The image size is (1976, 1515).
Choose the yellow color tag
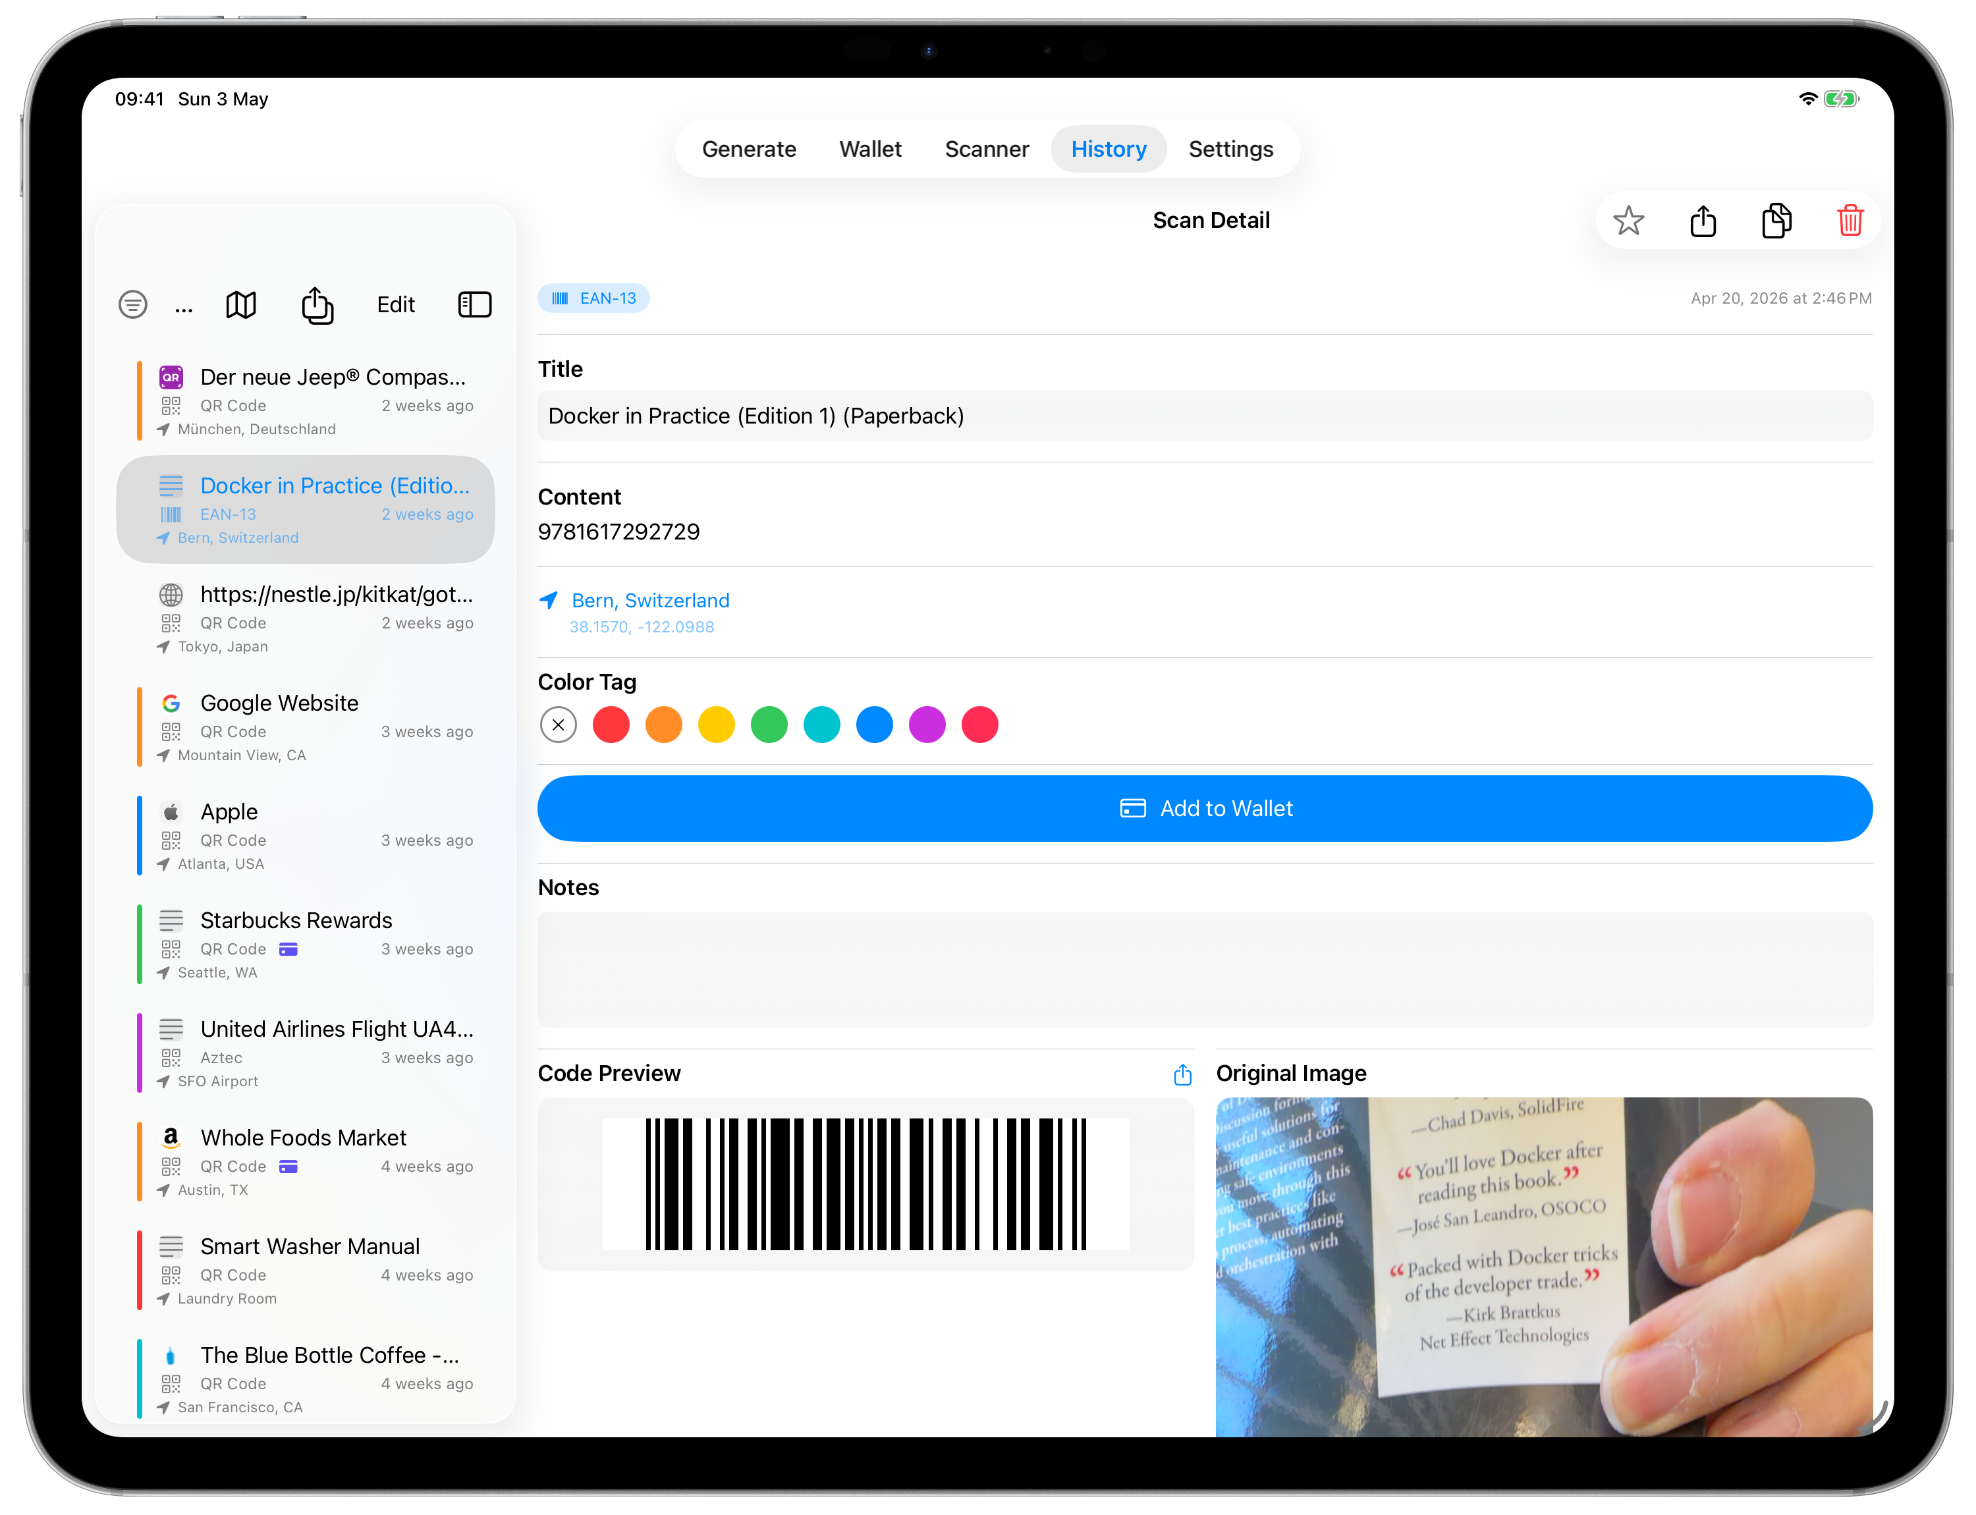[x=716, y=725]
